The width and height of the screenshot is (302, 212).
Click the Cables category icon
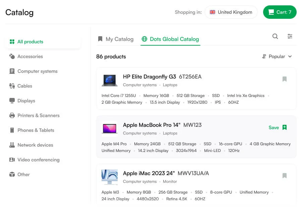pos(12,86)
